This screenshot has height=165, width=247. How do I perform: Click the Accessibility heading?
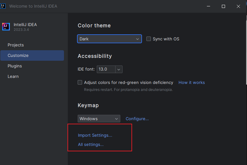[x=95, y=56]
